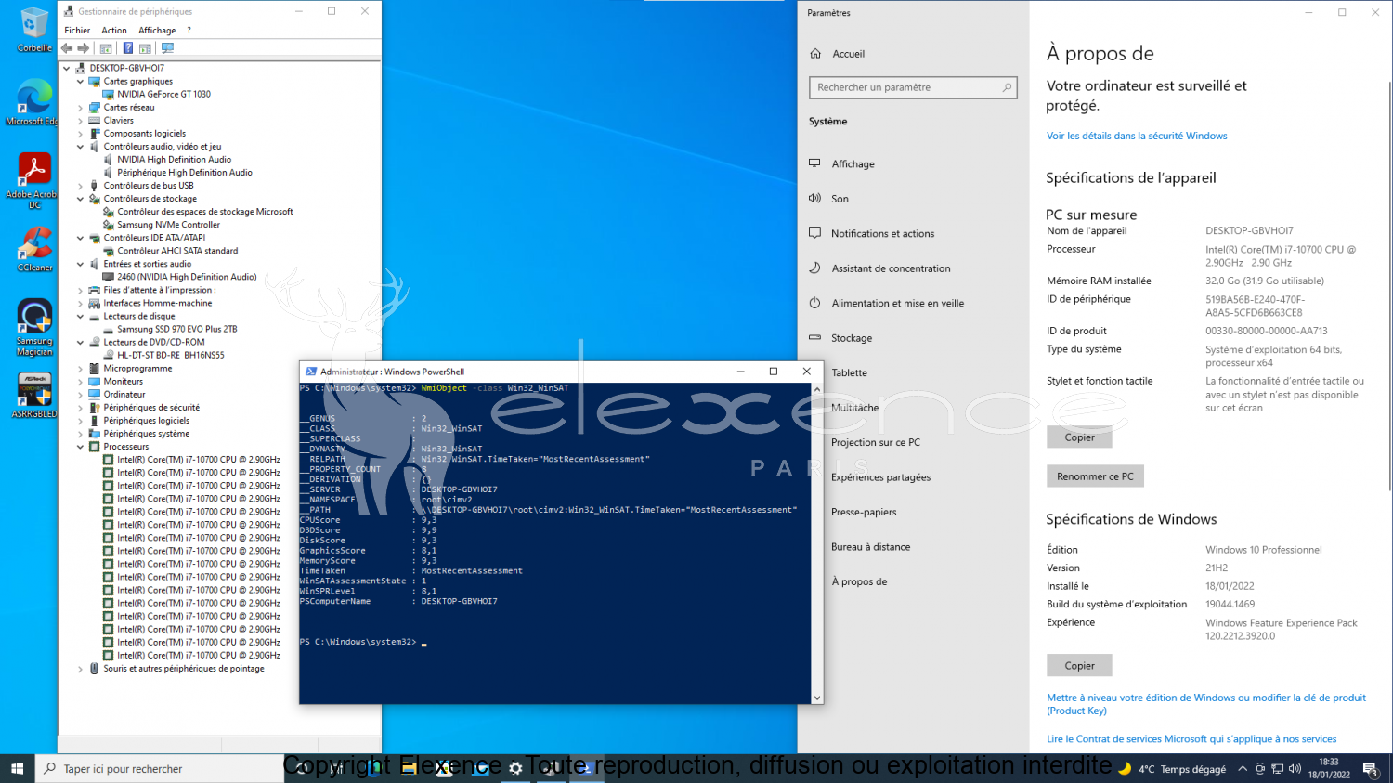Screen dimensions: 1393x783
Task: Expand the Claviers node
Action: pos(80,121)
